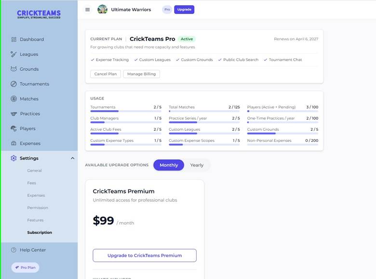
Task: Go to Practices section
Action: click(30, 114)
